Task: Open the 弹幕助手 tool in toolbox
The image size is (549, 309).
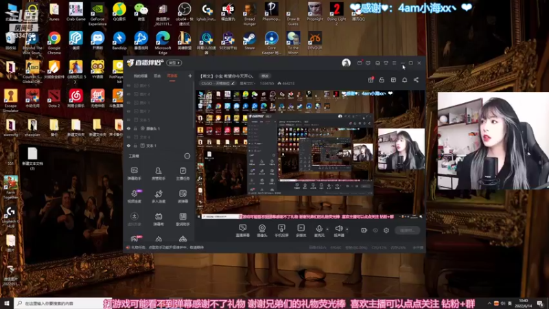Action: pyautogui.click(x=134, y=173)
